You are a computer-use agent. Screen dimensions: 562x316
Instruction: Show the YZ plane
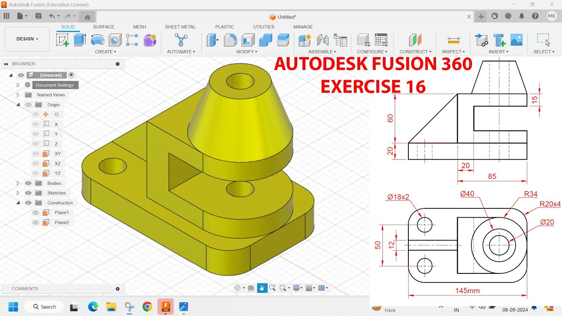36,173
